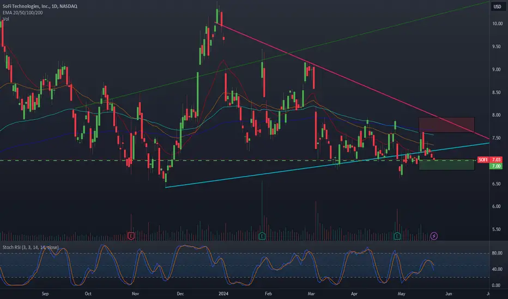Select the pink descending trendline
The image size is (508, 299).
click(352, 82)
